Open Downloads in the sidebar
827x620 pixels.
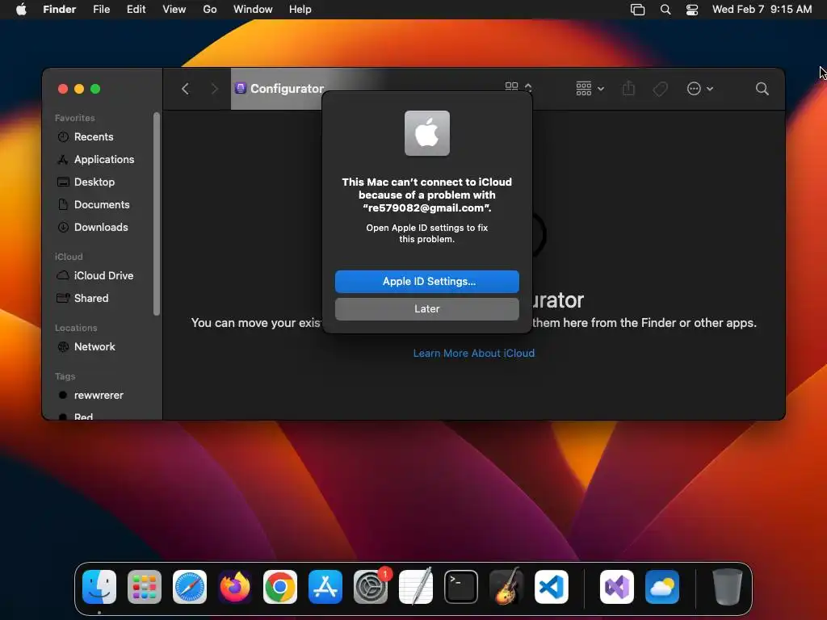pyautogui.click(x=104, y=227)
